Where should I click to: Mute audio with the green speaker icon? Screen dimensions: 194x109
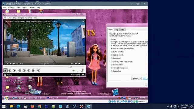(74, 71)
